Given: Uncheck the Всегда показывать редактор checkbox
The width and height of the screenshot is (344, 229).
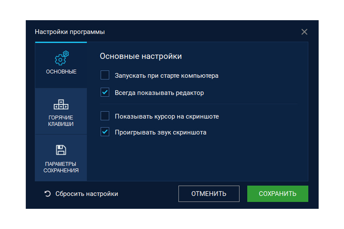Looking at the screenshot, I should coord(105,92).
